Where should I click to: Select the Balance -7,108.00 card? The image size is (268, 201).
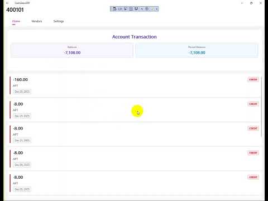[72, 51]
